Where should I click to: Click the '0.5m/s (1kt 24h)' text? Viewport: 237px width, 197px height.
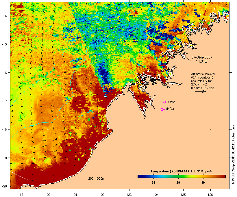[203, 88]
